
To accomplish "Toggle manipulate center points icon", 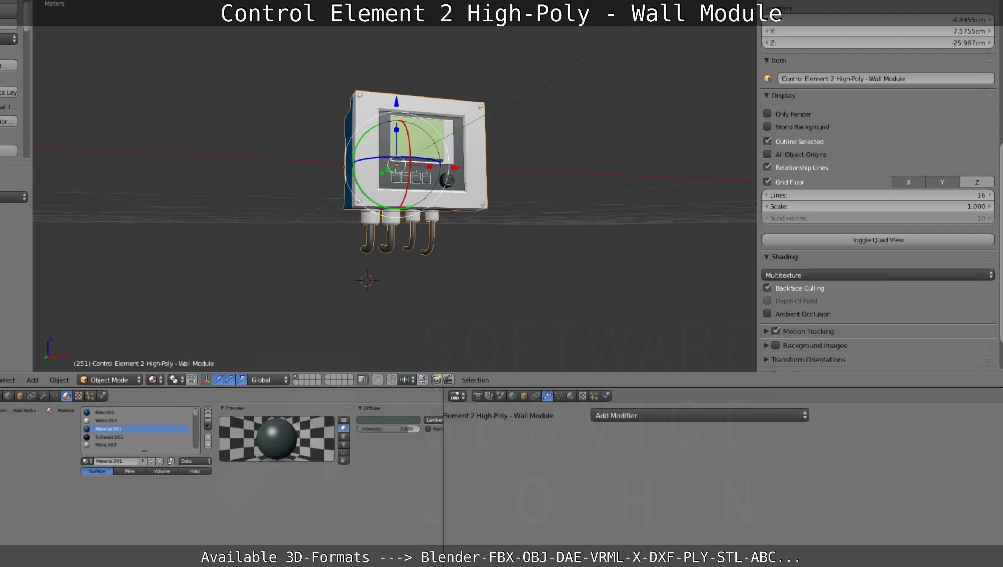I will coord(192,380).
